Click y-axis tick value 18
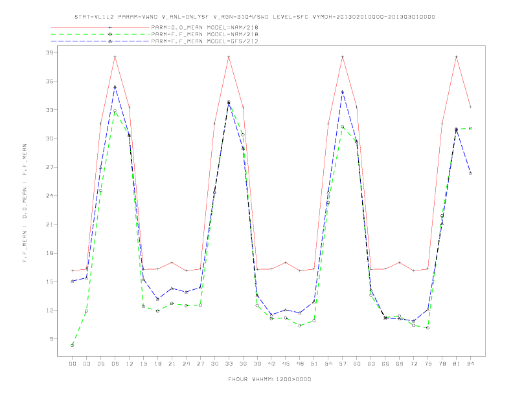Viewport: 513px width, 396px height. [x=49, y=253]
